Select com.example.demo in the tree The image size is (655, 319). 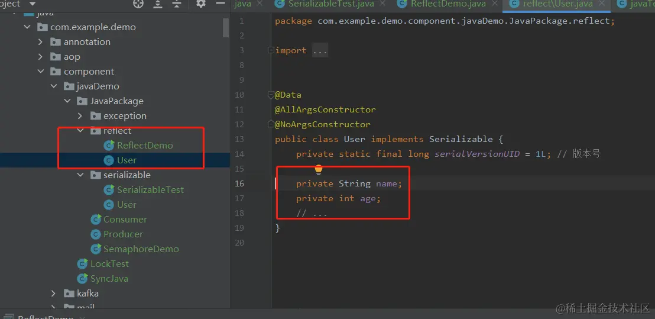click(x=93, y=27)
